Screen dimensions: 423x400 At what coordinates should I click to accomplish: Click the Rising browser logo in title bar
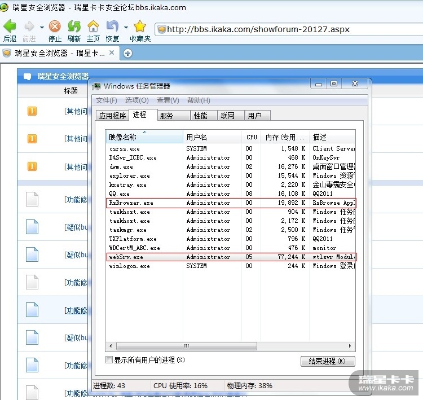click(x=4, y=7)
